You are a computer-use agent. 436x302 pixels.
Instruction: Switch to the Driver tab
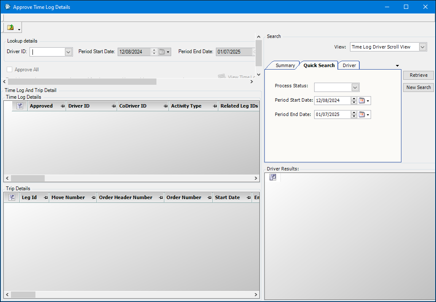coord(349,65)
